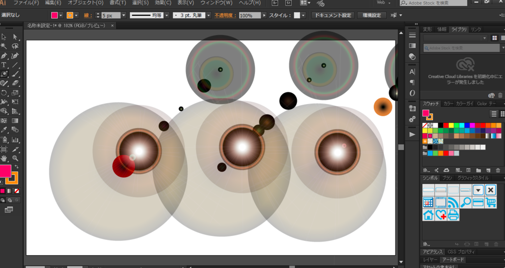Enable Draw Normal mode

(2, 200)
